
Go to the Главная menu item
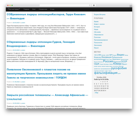[x=26, y=9]
